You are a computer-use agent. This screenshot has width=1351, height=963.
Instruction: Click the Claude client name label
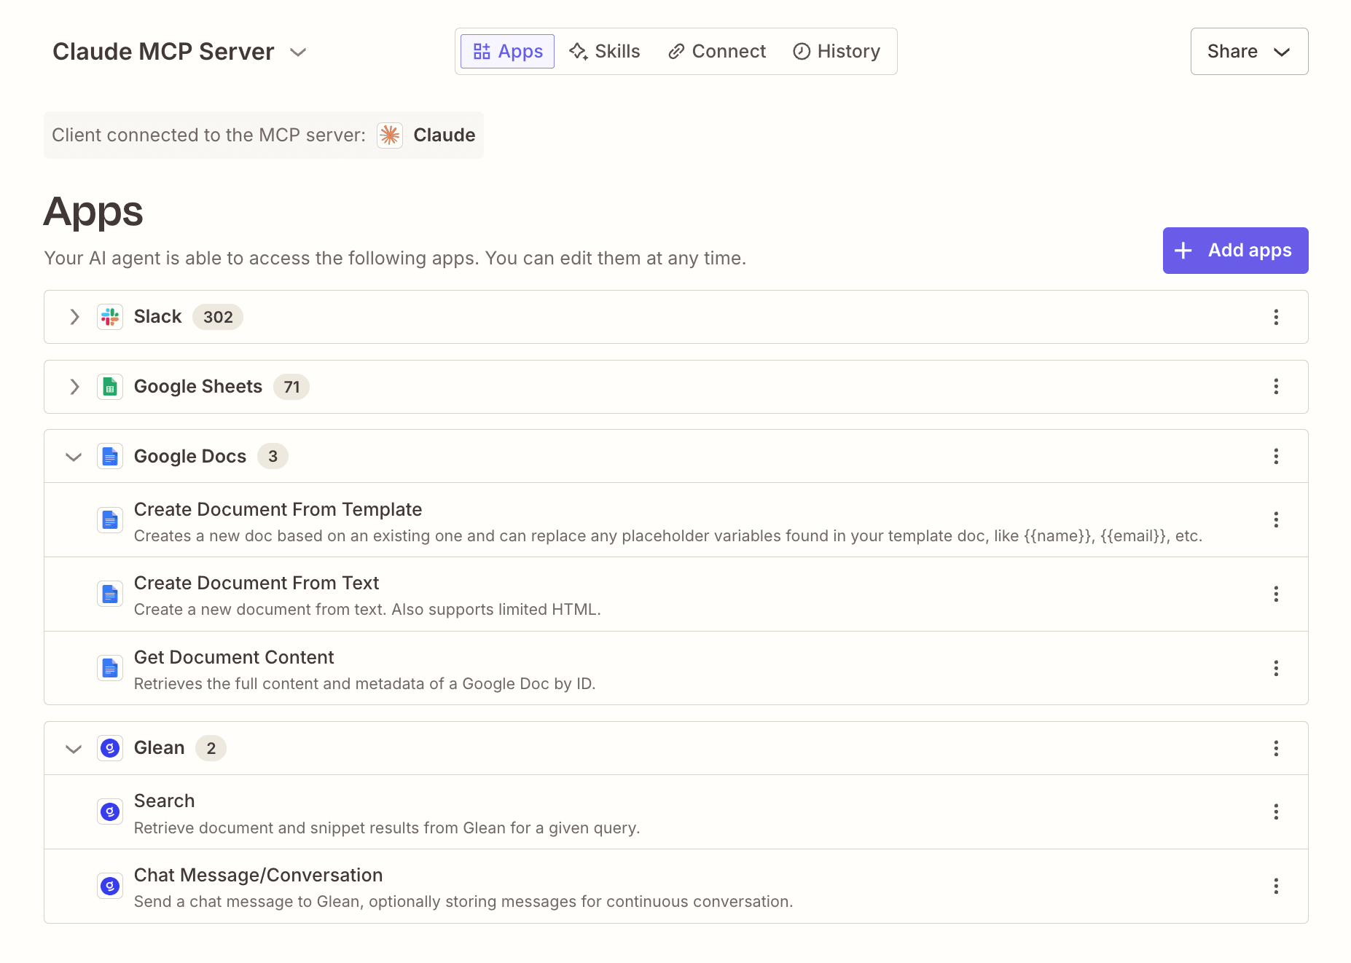tap(444, 135)
